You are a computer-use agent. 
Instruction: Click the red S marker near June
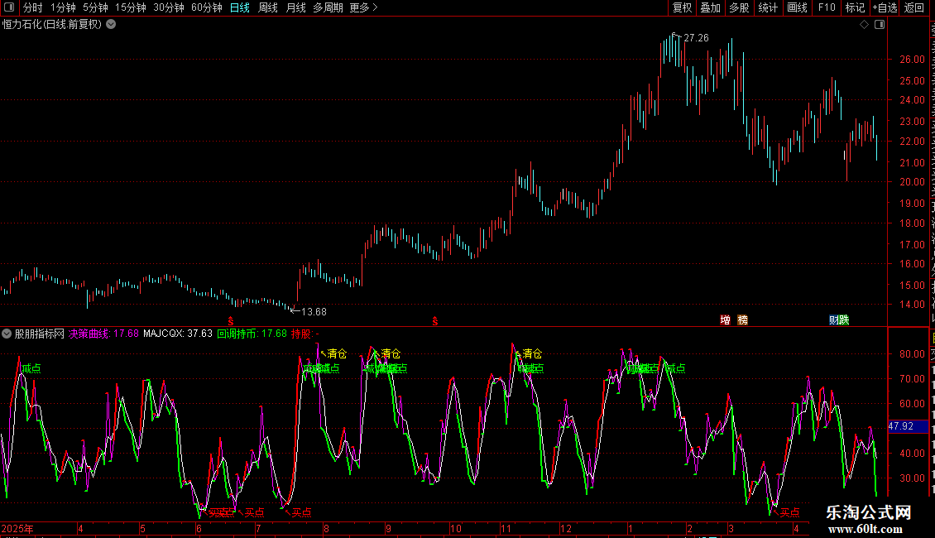231,321
